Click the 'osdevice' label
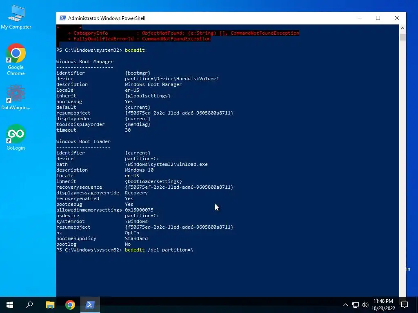 (x=68, y=216)
